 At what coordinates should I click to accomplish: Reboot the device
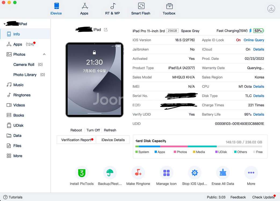click(x=76, y=130)
